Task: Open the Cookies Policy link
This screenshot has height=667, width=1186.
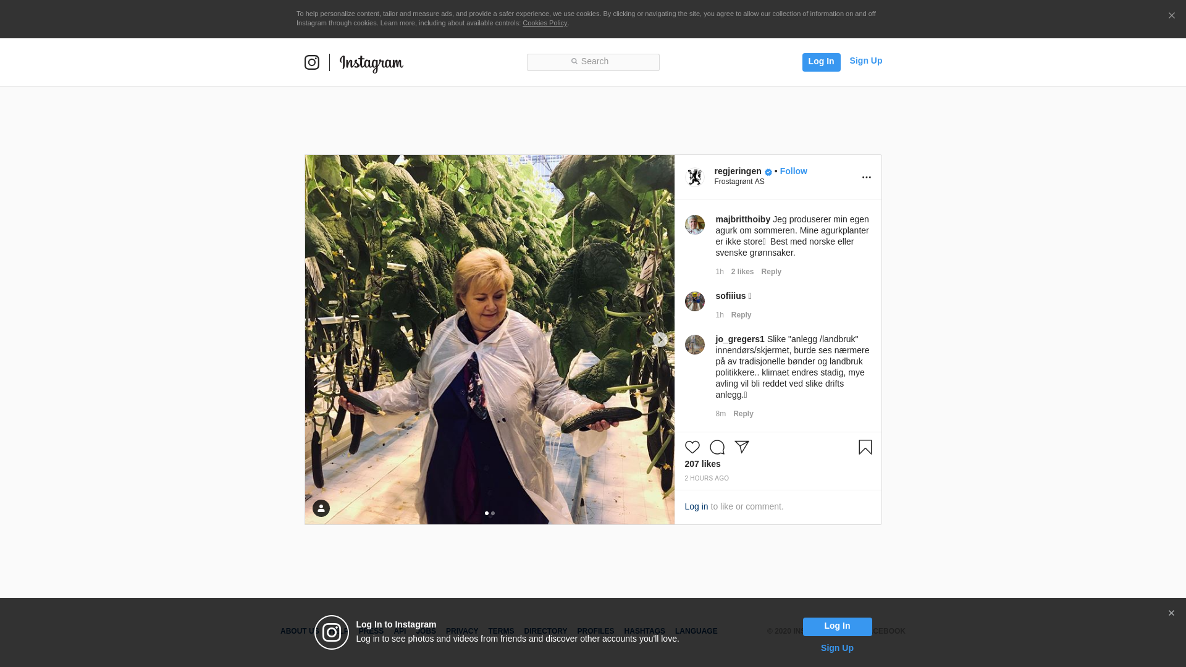Action: coord(544,23)
